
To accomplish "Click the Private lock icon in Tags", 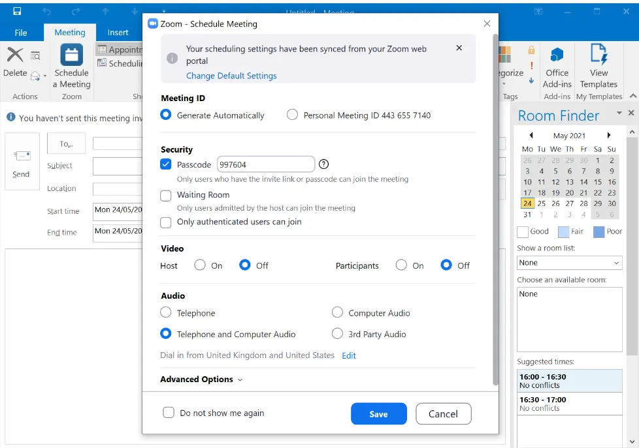I will click(x=531, y=50).
